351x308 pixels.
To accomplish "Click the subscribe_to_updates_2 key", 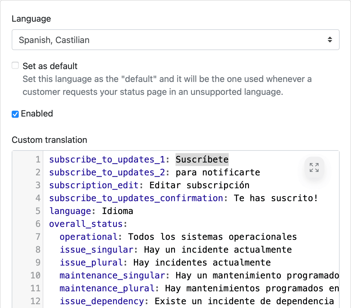I will 107,172.
